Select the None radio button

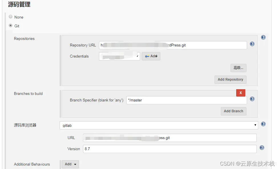click(x=11, y=17)
